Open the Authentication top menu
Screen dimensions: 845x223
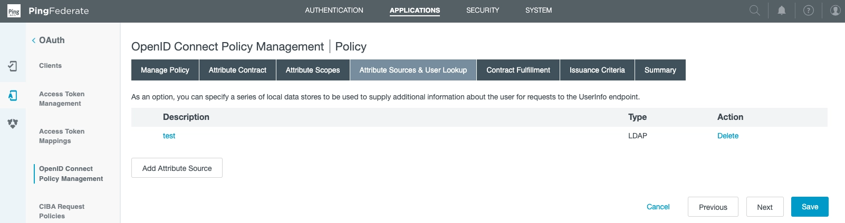click(334, 11)
